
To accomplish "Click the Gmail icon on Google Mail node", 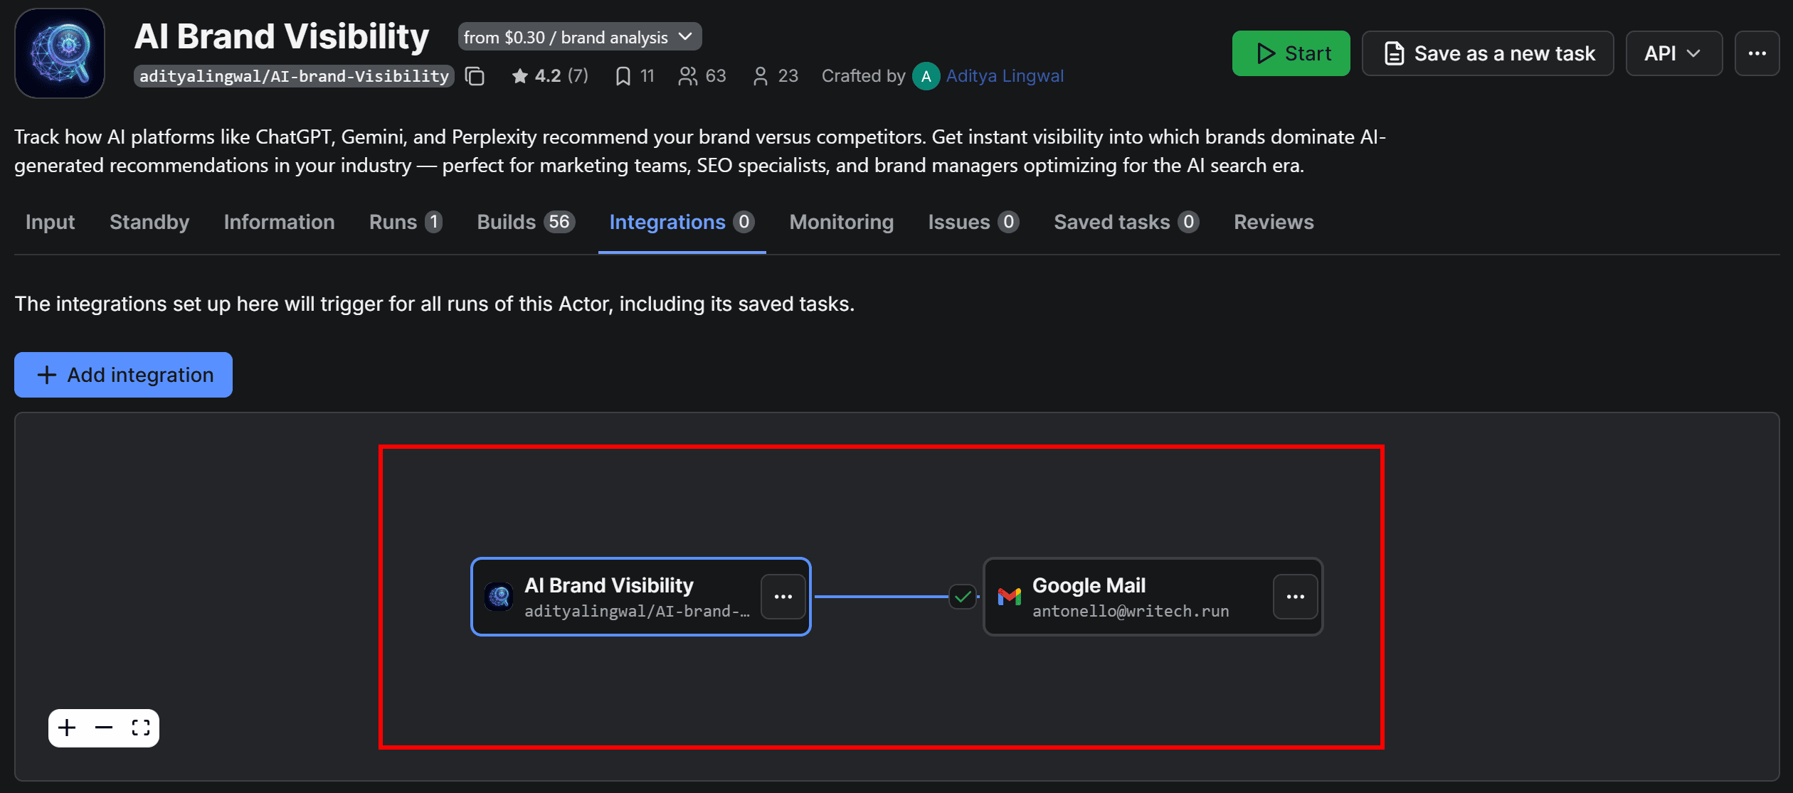I will (1009, 597).
